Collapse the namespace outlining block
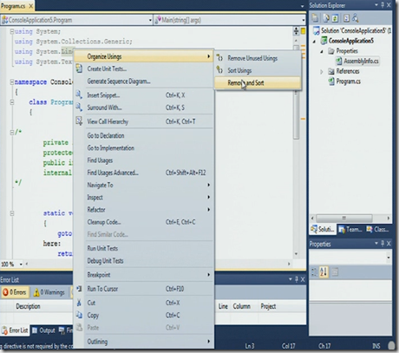Screen dimensions: 399x353 click(12, 82)
